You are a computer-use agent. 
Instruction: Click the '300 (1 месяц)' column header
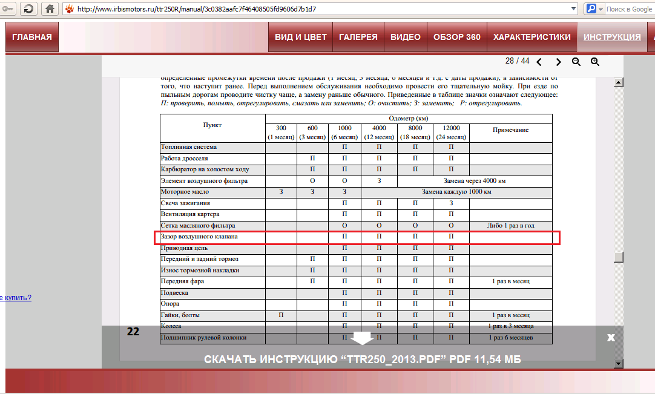[x=281, y=133]
